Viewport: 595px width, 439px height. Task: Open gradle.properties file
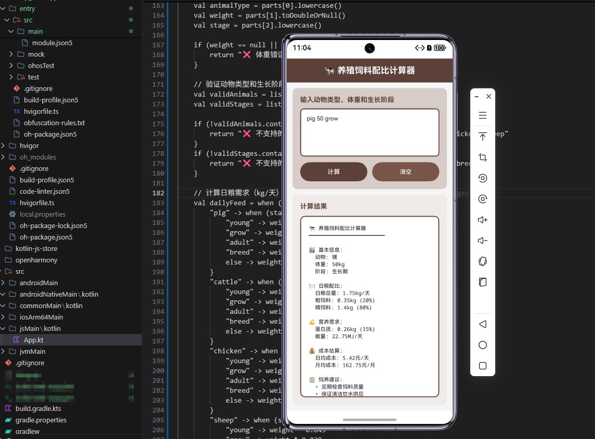tap(41, 420)
